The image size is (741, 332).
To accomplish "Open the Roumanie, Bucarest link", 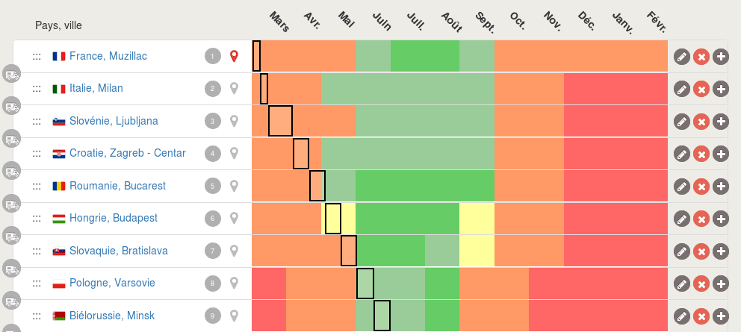I will (117, 186).
